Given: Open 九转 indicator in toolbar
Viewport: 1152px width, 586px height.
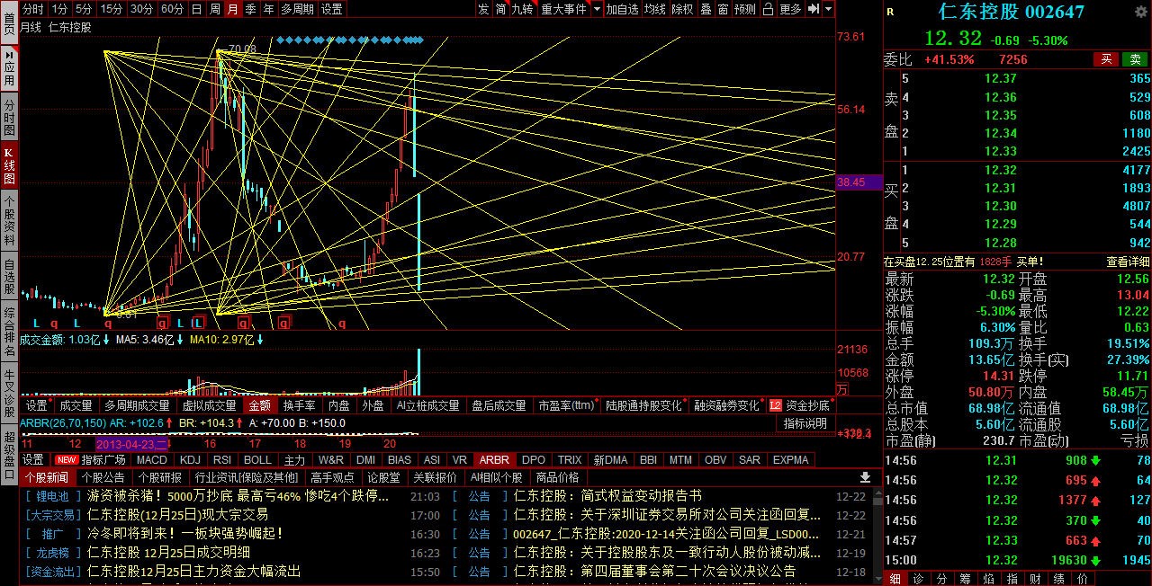Looking at the screenshot, I should [522, 9].
